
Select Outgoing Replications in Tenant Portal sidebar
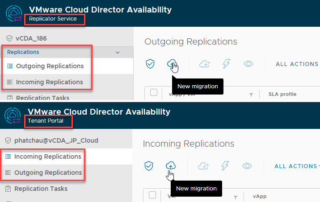[48, 173]
